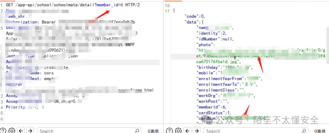329x133 pixels.
Task: Click the "enrollmentYearTo":"至今" field
Action: tap(227, 85)
